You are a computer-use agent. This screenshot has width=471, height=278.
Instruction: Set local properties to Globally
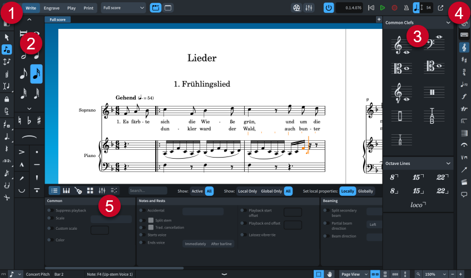pyautogui.click(x=365, y=191)
